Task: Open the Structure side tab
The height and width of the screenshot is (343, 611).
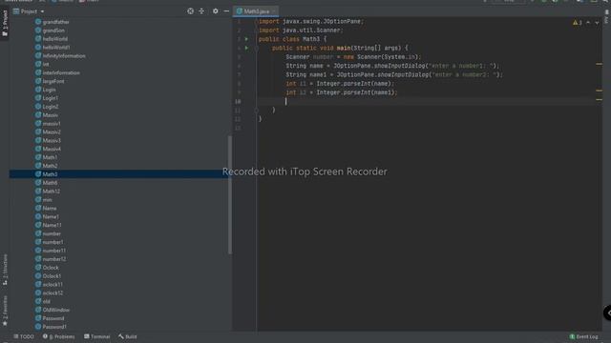Action: (5, 270)
